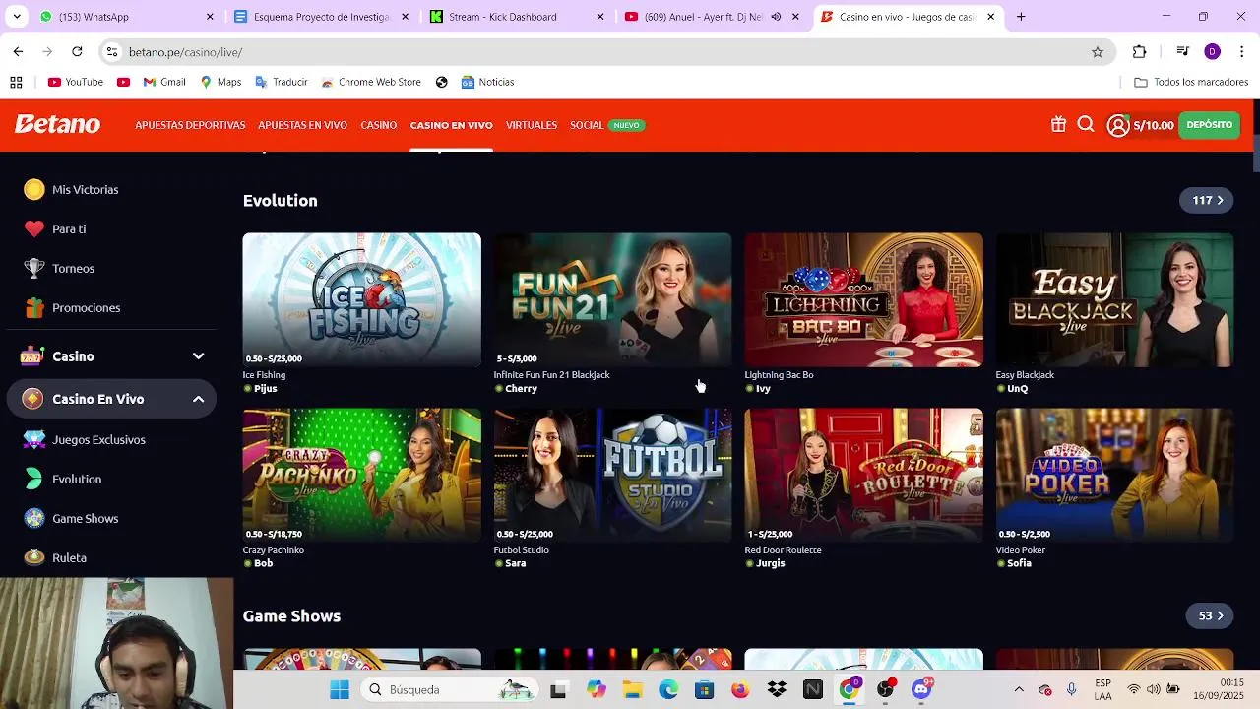Open File Explorer from the taskbar
This screenshot has height=709, width=1260.
point(632,689)
